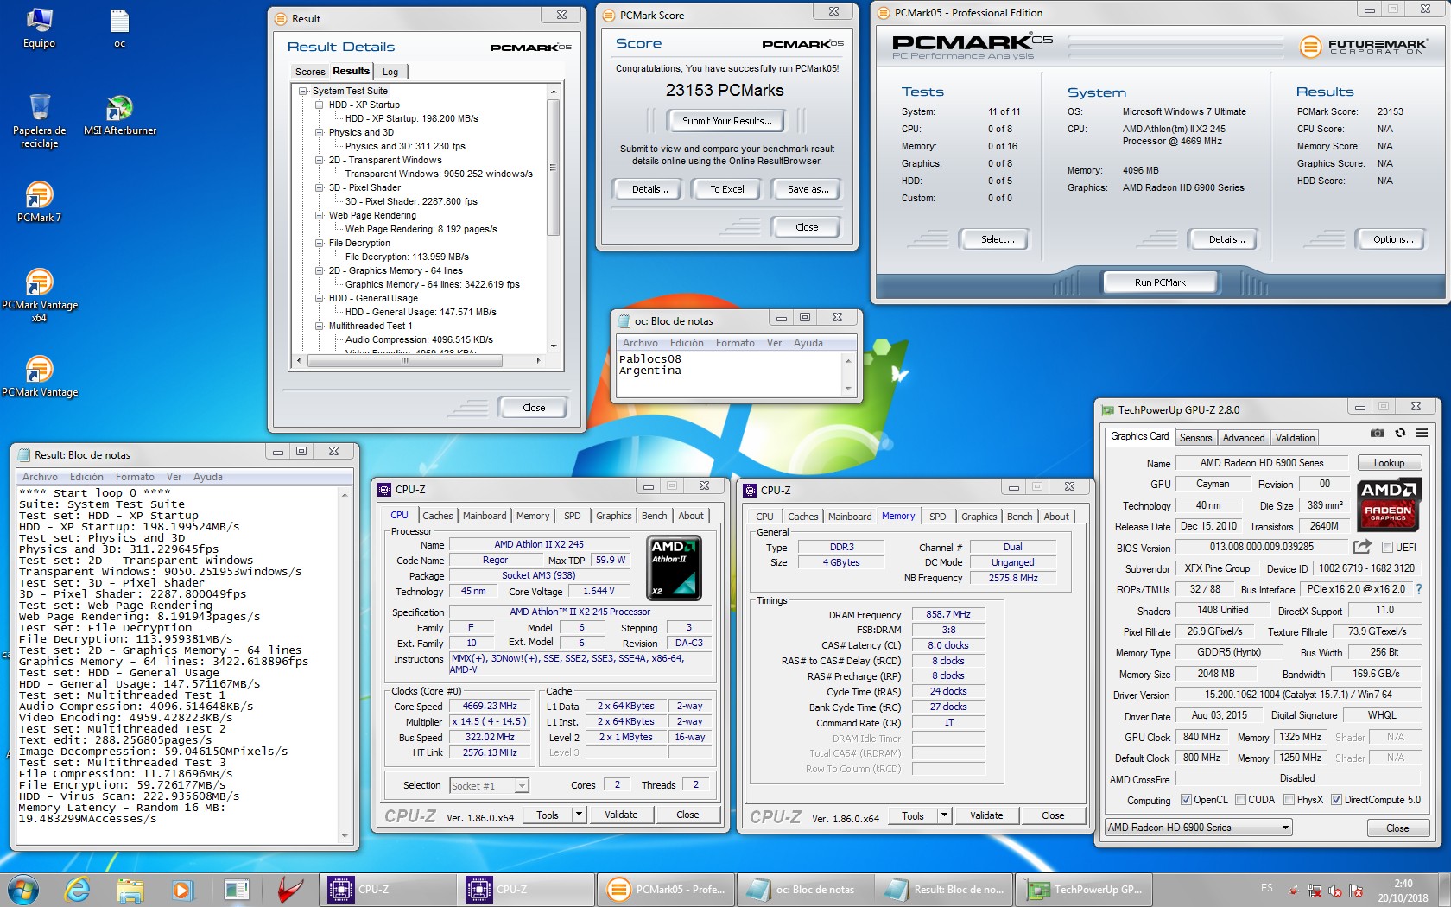Click Submit Your Results button

click(726, 121)
